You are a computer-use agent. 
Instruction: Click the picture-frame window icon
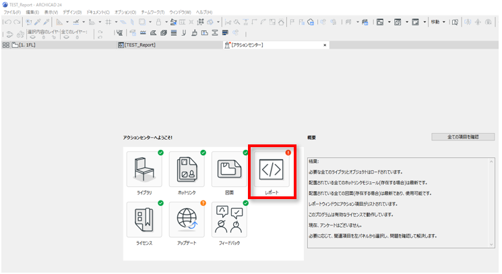click(x=380, y=22)
